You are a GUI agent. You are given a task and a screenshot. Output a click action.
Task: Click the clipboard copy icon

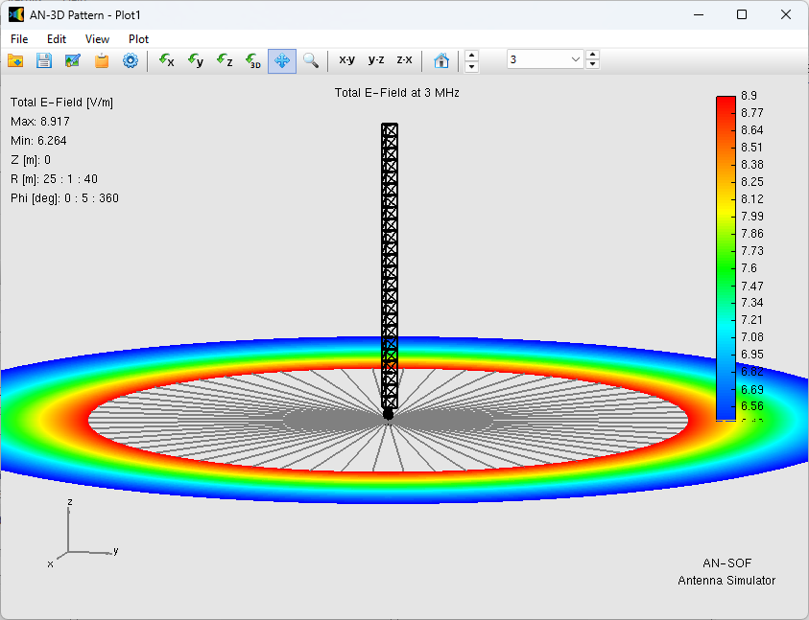[102, 60]
